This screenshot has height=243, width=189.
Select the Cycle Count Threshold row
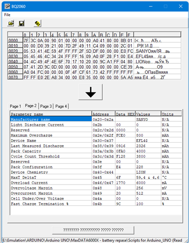coord(96,156)
